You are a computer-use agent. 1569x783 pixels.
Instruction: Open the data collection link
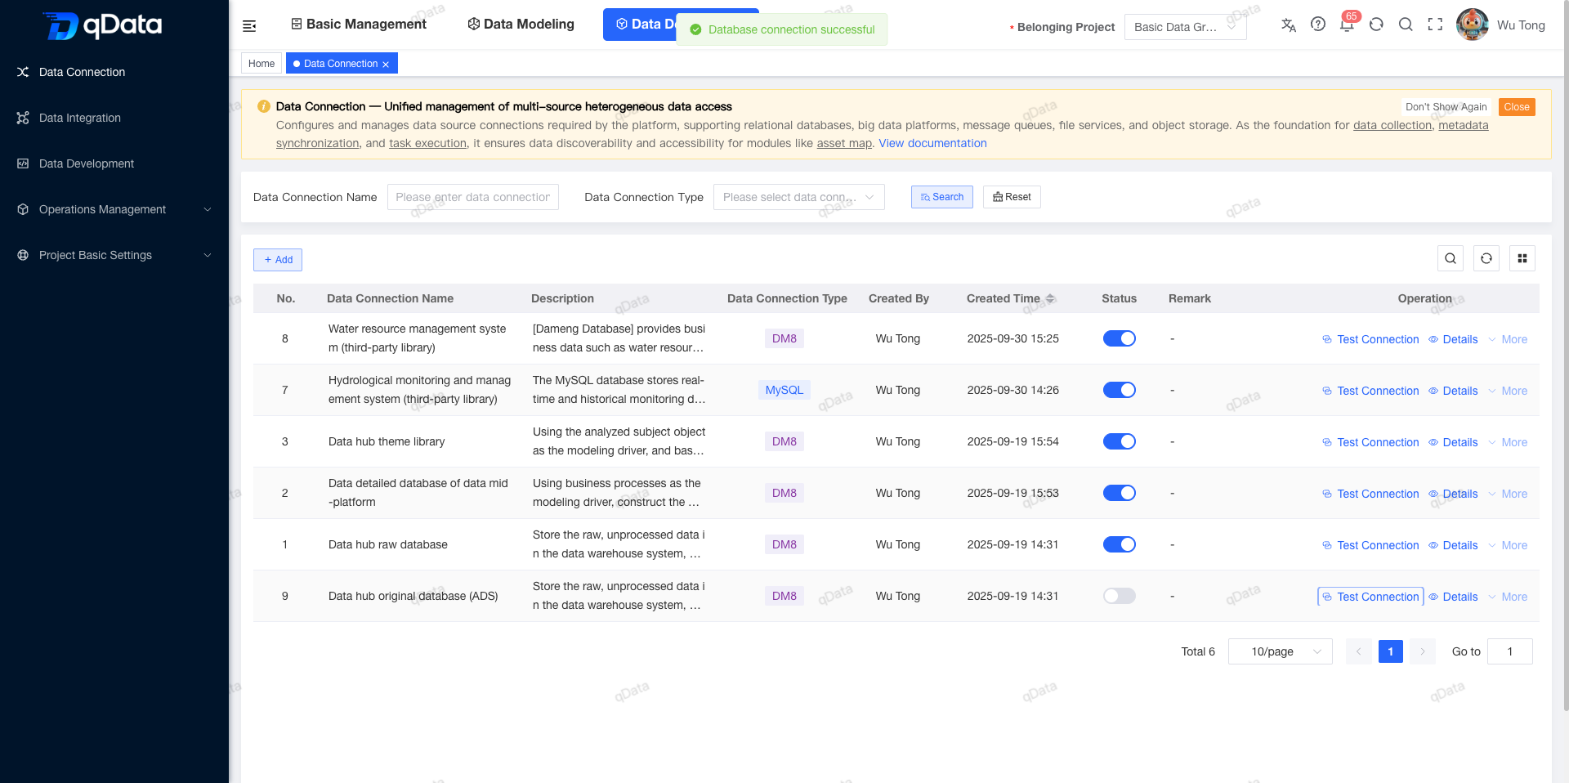pos(1392,125)
